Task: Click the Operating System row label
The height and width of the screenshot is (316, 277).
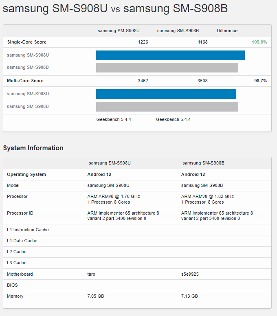Action: (26, 175)
